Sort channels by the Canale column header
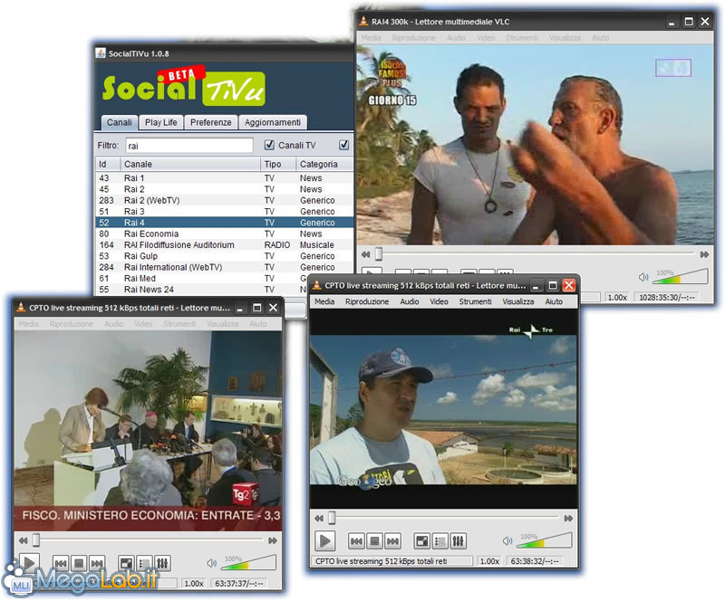The width and height of the screenshot is (725, 601). pos(190,164)
